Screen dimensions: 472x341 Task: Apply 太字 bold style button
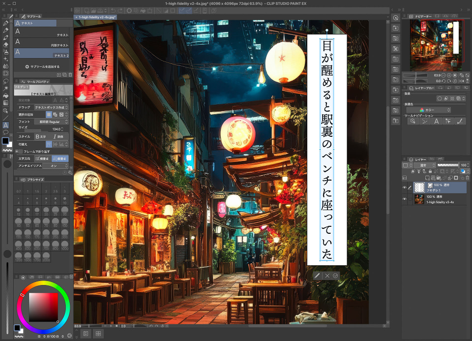(41, 136)
